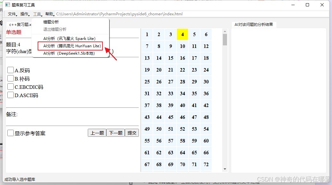Go to question number 47
The height and width of the screenshot is (185, 332).
click(x=194, y=117)
